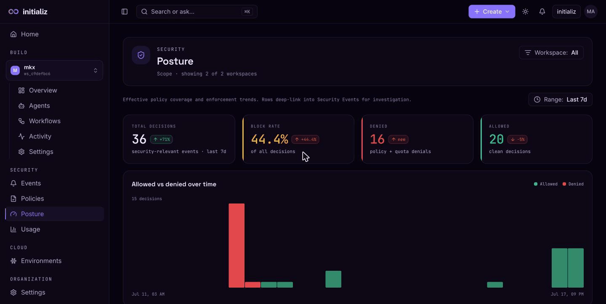Click the tallest red denied bar
Viewport: 606px width, 304px height.
tap(237, 246)
